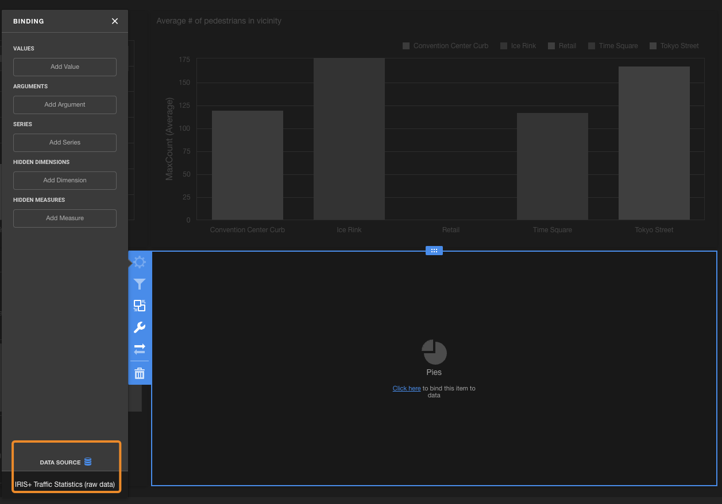
Task: Follow the 'Click here' bind data link
Action: click(407, 388)
